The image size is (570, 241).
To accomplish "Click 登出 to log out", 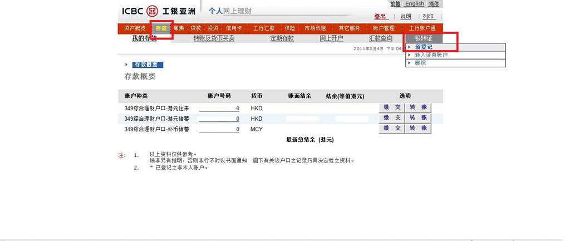I will [x=380, y=17].
